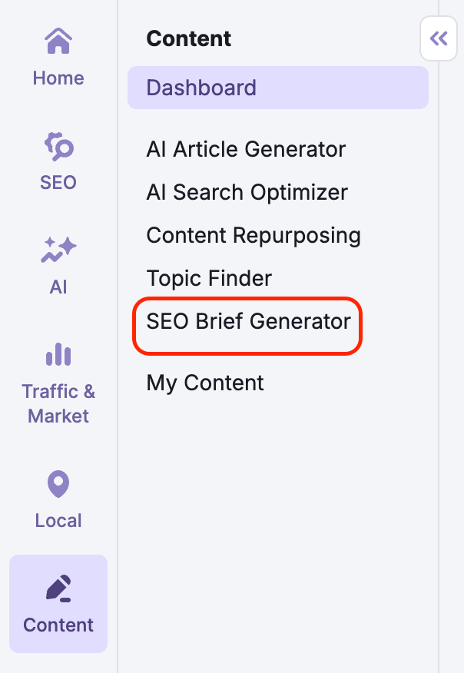Screen dimensions: 464x673
Task: Open the SEO section icon
Action: coord(58,146)
